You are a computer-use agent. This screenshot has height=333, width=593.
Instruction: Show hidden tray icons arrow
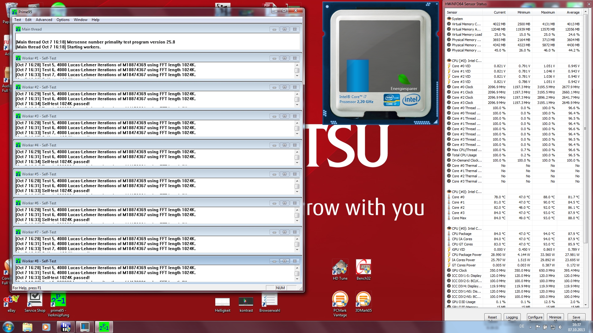click(530, 327)
